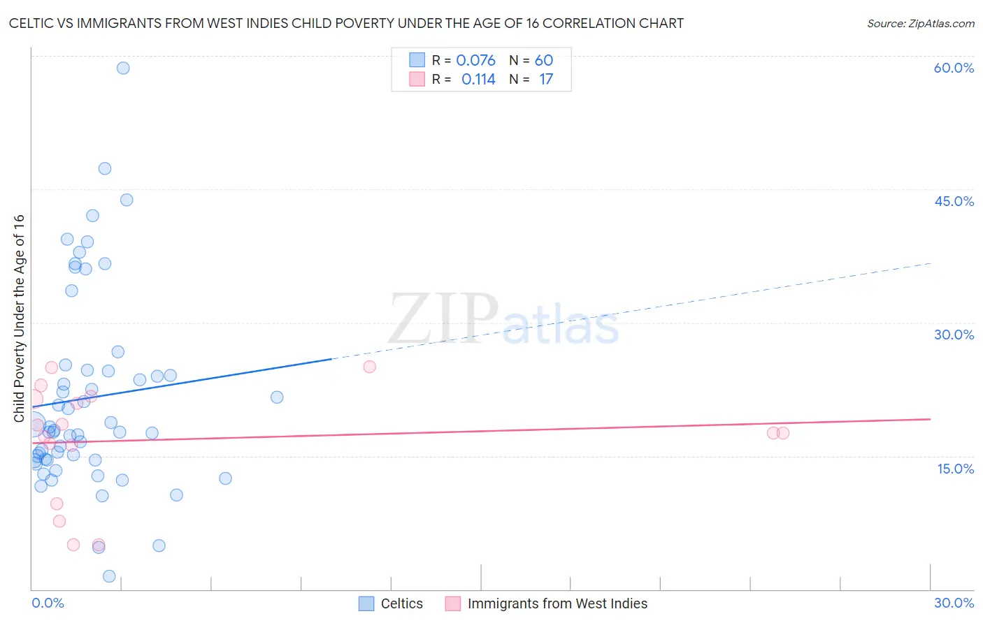Click the rightmost pink data point pair
This screenshot has width=983, height=623.
point(778,433)
